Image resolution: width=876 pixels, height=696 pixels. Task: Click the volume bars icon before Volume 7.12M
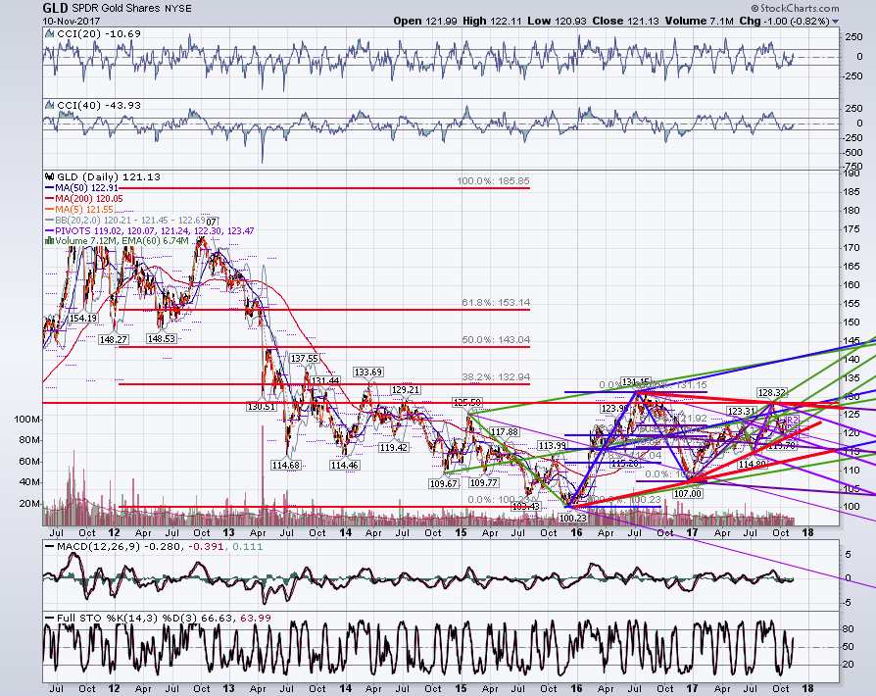[x=50, y=241]
